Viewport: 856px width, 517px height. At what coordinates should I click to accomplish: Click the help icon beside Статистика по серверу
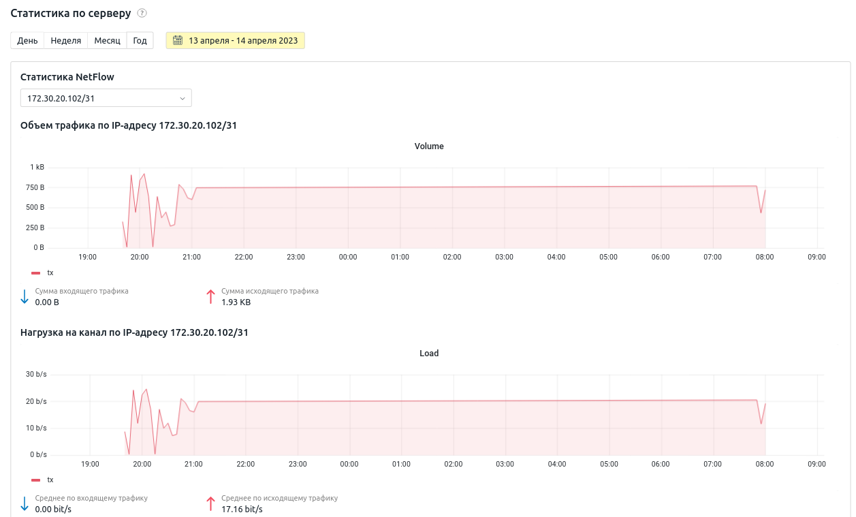point(142,14)
